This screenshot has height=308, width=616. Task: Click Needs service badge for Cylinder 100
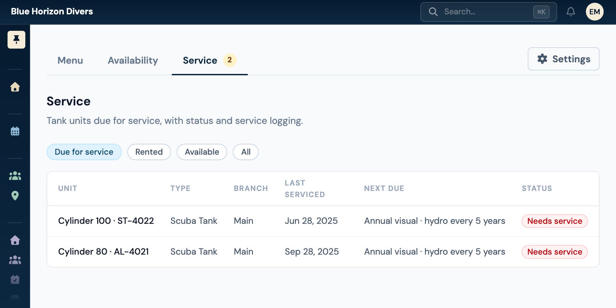point(555,221)
